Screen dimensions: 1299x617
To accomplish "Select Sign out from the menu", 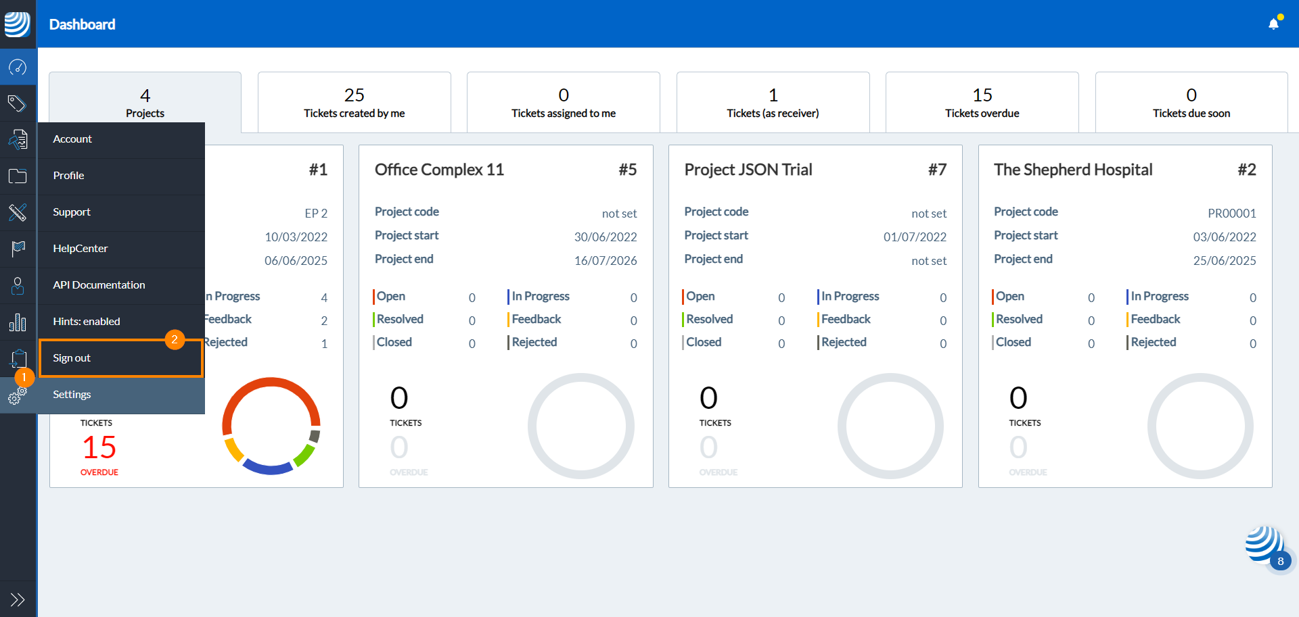I will tap(72, 358).
